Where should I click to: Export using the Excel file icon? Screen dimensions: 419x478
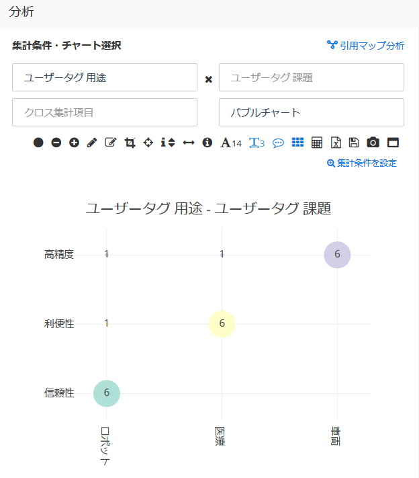[x=336, y=143]
